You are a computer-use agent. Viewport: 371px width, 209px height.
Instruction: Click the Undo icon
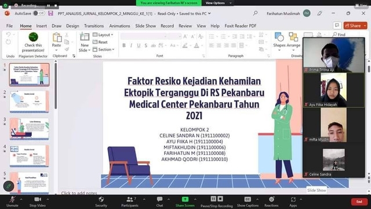pos(9,35)
